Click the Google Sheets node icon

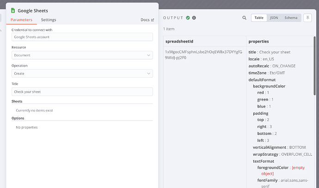13,10
